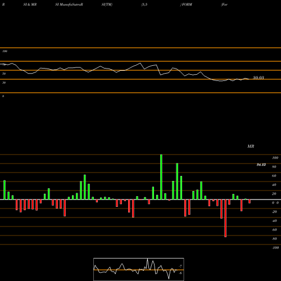Viewport: 281px width, 281px height.
Task: Click the 'SI & MR' header label
Action: tap(30, 4)
